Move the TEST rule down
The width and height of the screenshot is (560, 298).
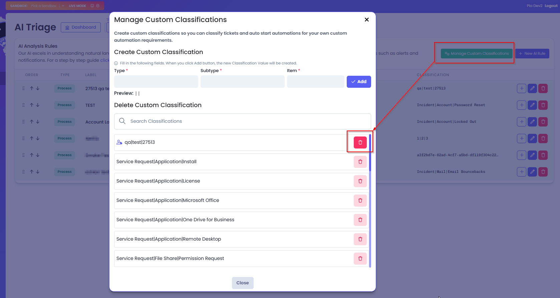(38, 105)
